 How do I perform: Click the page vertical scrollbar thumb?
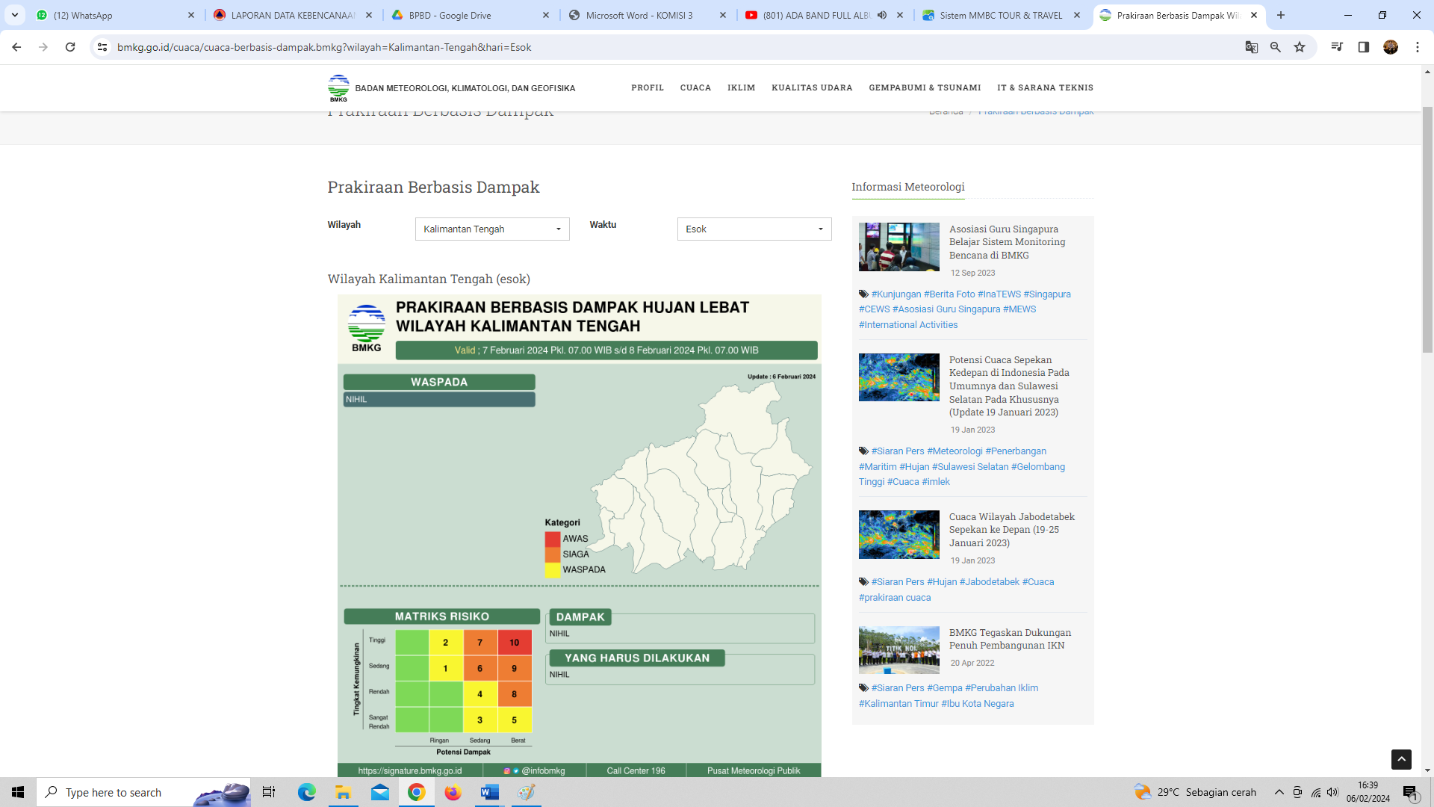(x=1427, y=228)
